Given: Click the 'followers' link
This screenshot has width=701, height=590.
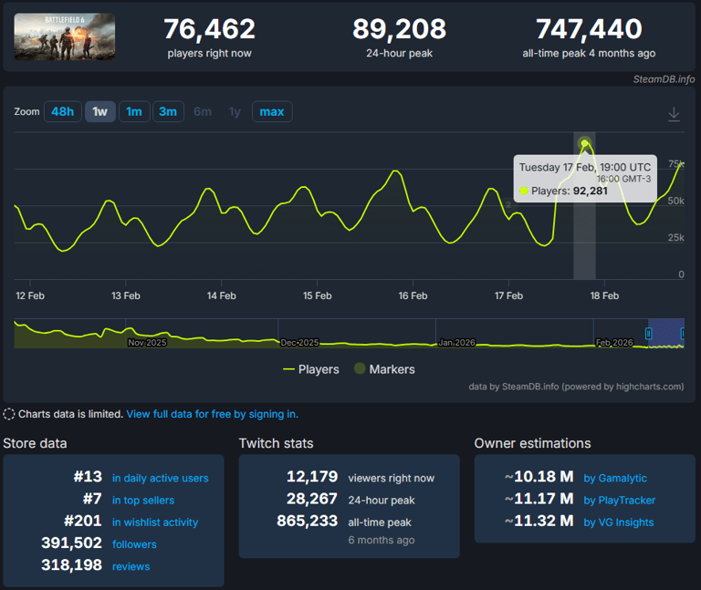Looking at the screenshot, I should click(134, 544).
